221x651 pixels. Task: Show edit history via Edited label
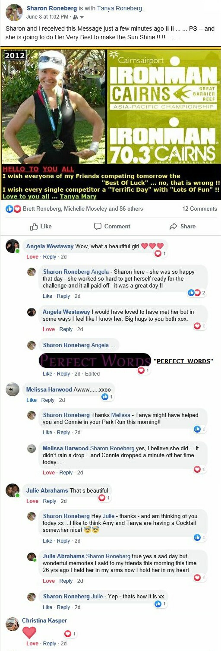[x=92, y=374]
